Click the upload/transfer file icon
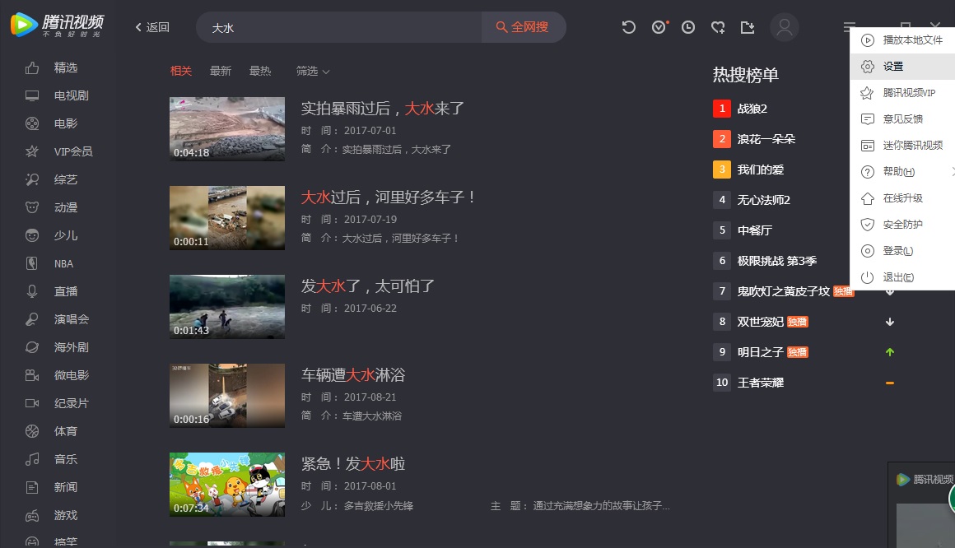 748,26
